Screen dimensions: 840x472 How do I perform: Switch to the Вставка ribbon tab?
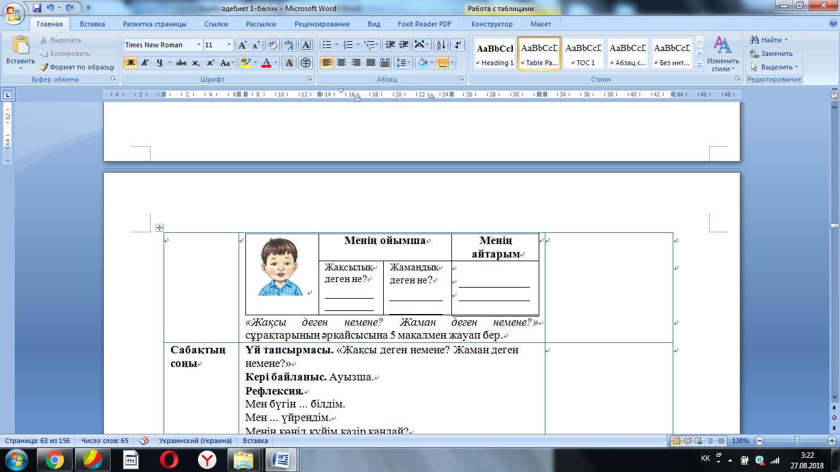click(x=92, y=24)
